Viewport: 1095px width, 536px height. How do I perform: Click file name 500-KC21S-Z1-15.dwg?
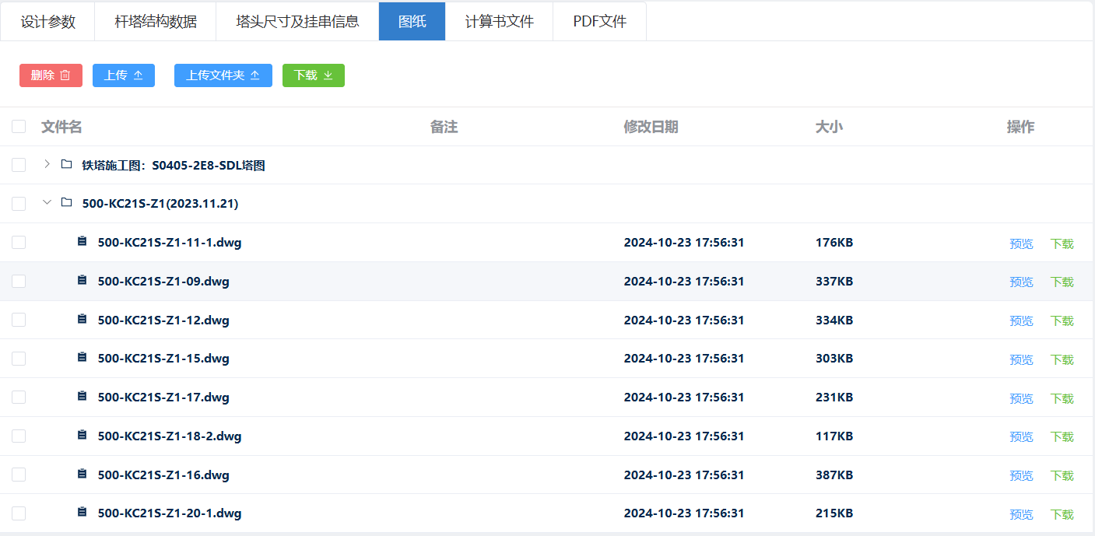(163, 359)
